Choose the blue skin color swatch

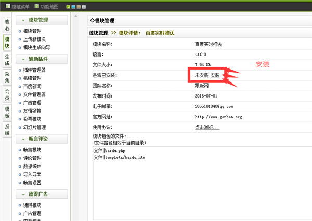click(73, 7)
